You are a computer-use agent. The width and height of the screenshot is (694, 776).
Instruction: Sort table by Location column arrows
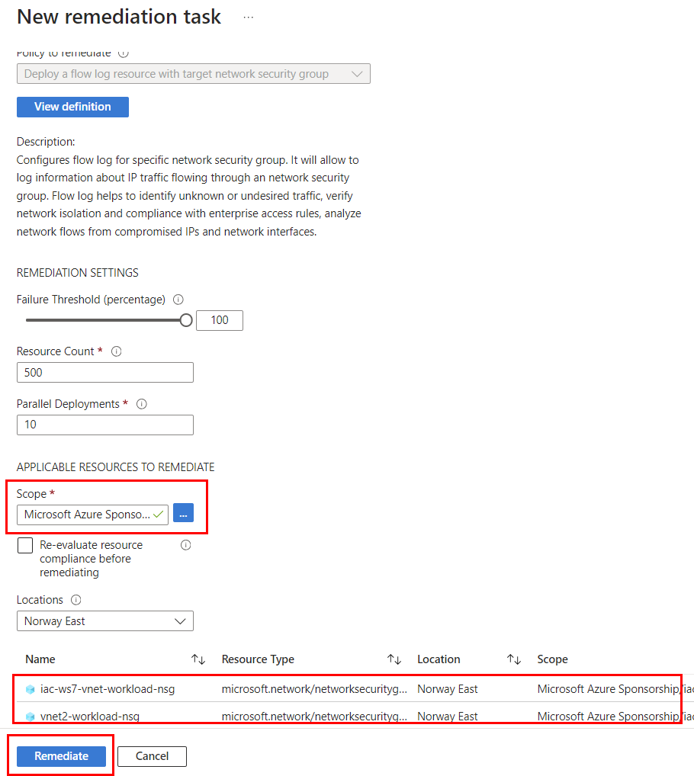(x=514, y=659)
